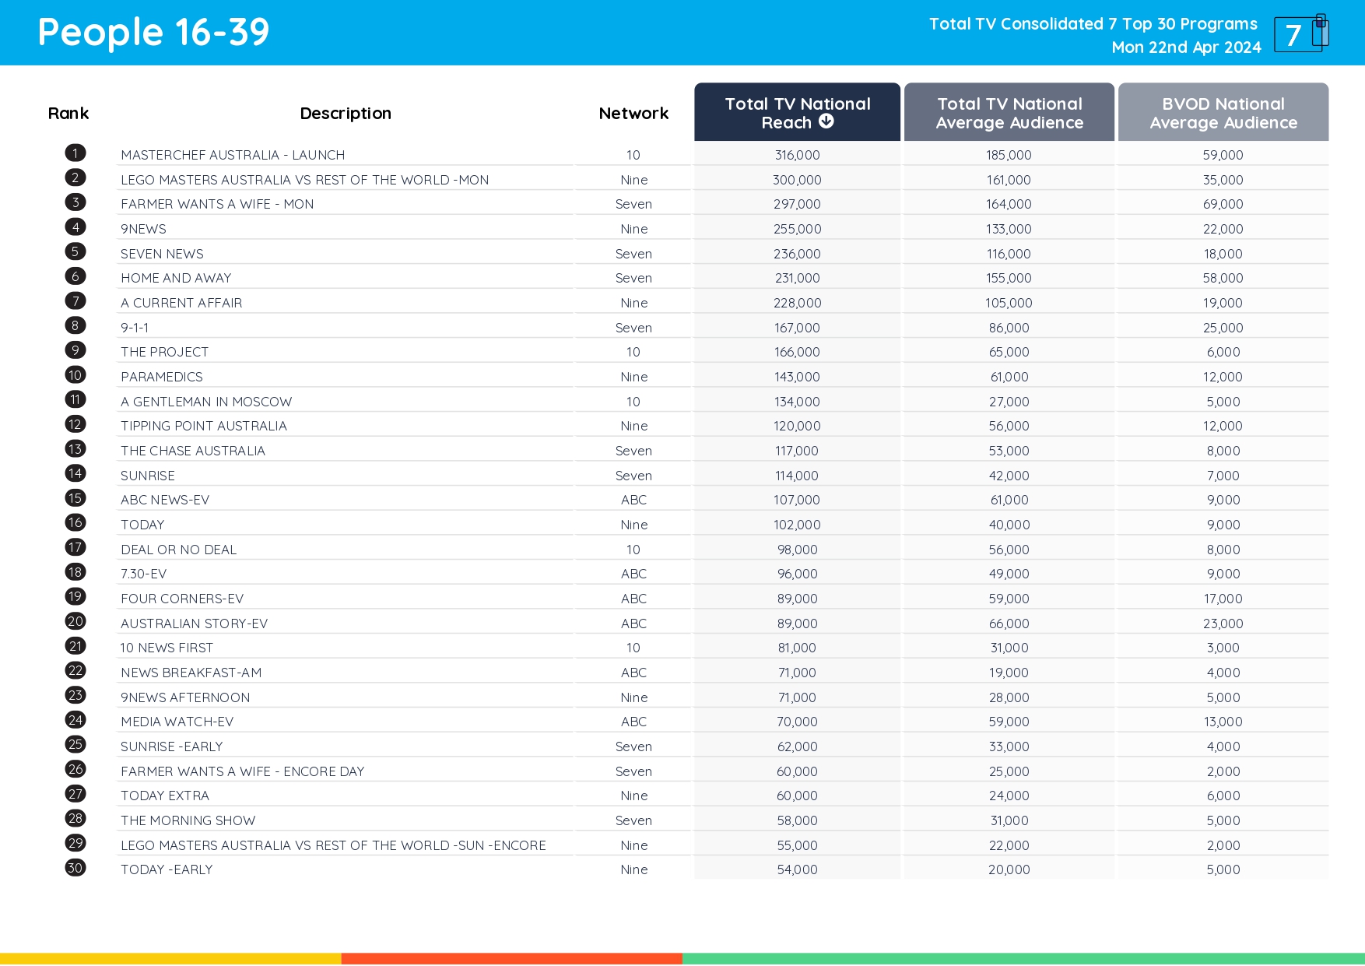This screenshot has height=966, width=1365.
Task: Click the page 7 screens icon top right
Action: (1300, 33)
